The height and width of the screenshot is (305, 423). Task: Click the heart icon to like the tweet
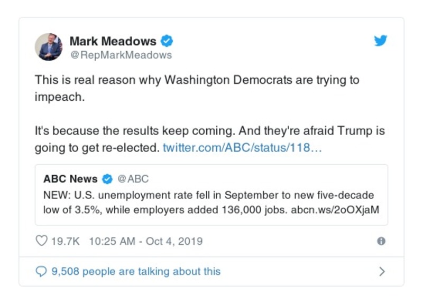(x=41, y=241)
